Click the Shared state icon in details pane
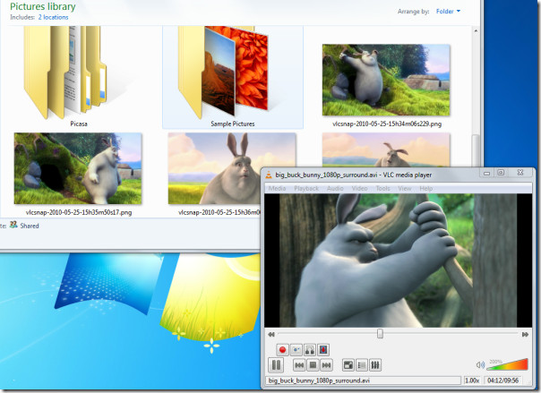541x393 pixels. tap(13, 225)
